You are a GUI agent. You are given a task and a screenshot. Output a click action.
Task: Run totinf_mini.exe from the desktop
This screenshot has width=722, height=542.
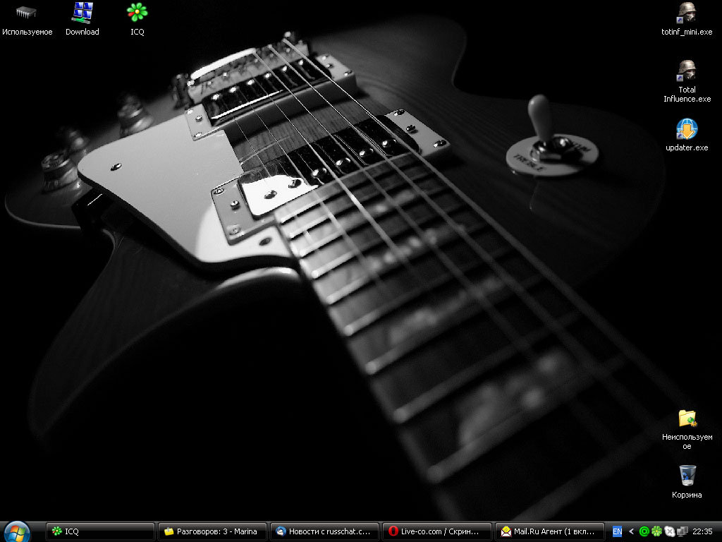pos(687,13)
